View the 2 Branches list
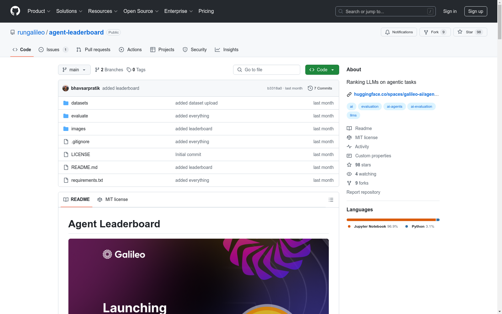This screenshot has width=502, height=314. (x=109, y=70)
